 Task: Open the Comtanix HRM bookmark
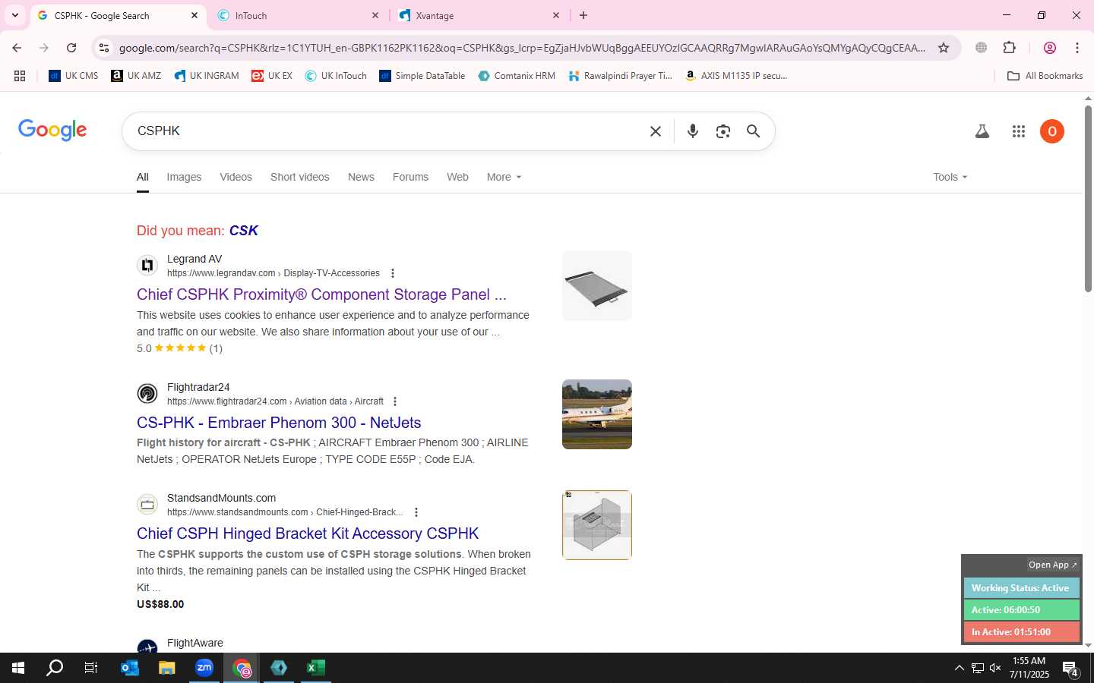[517, 76]
